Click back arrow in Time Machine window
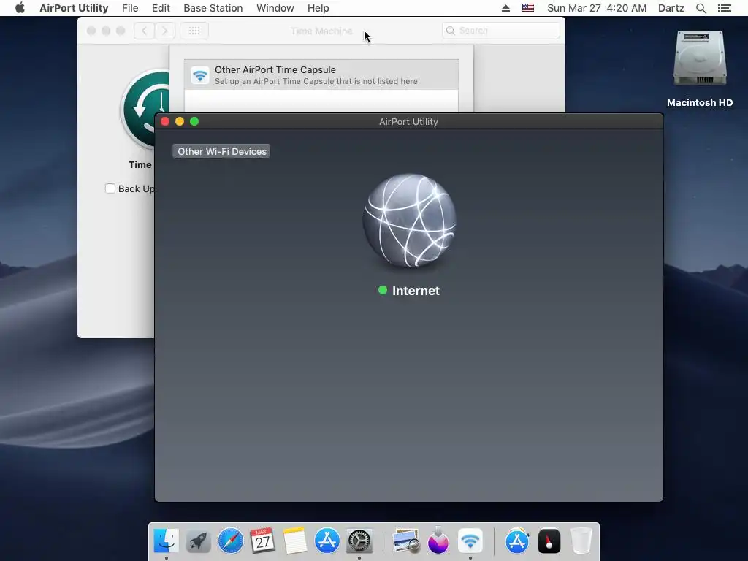The height and width of the screenshot is (561, 748). (x=144, y=31)
